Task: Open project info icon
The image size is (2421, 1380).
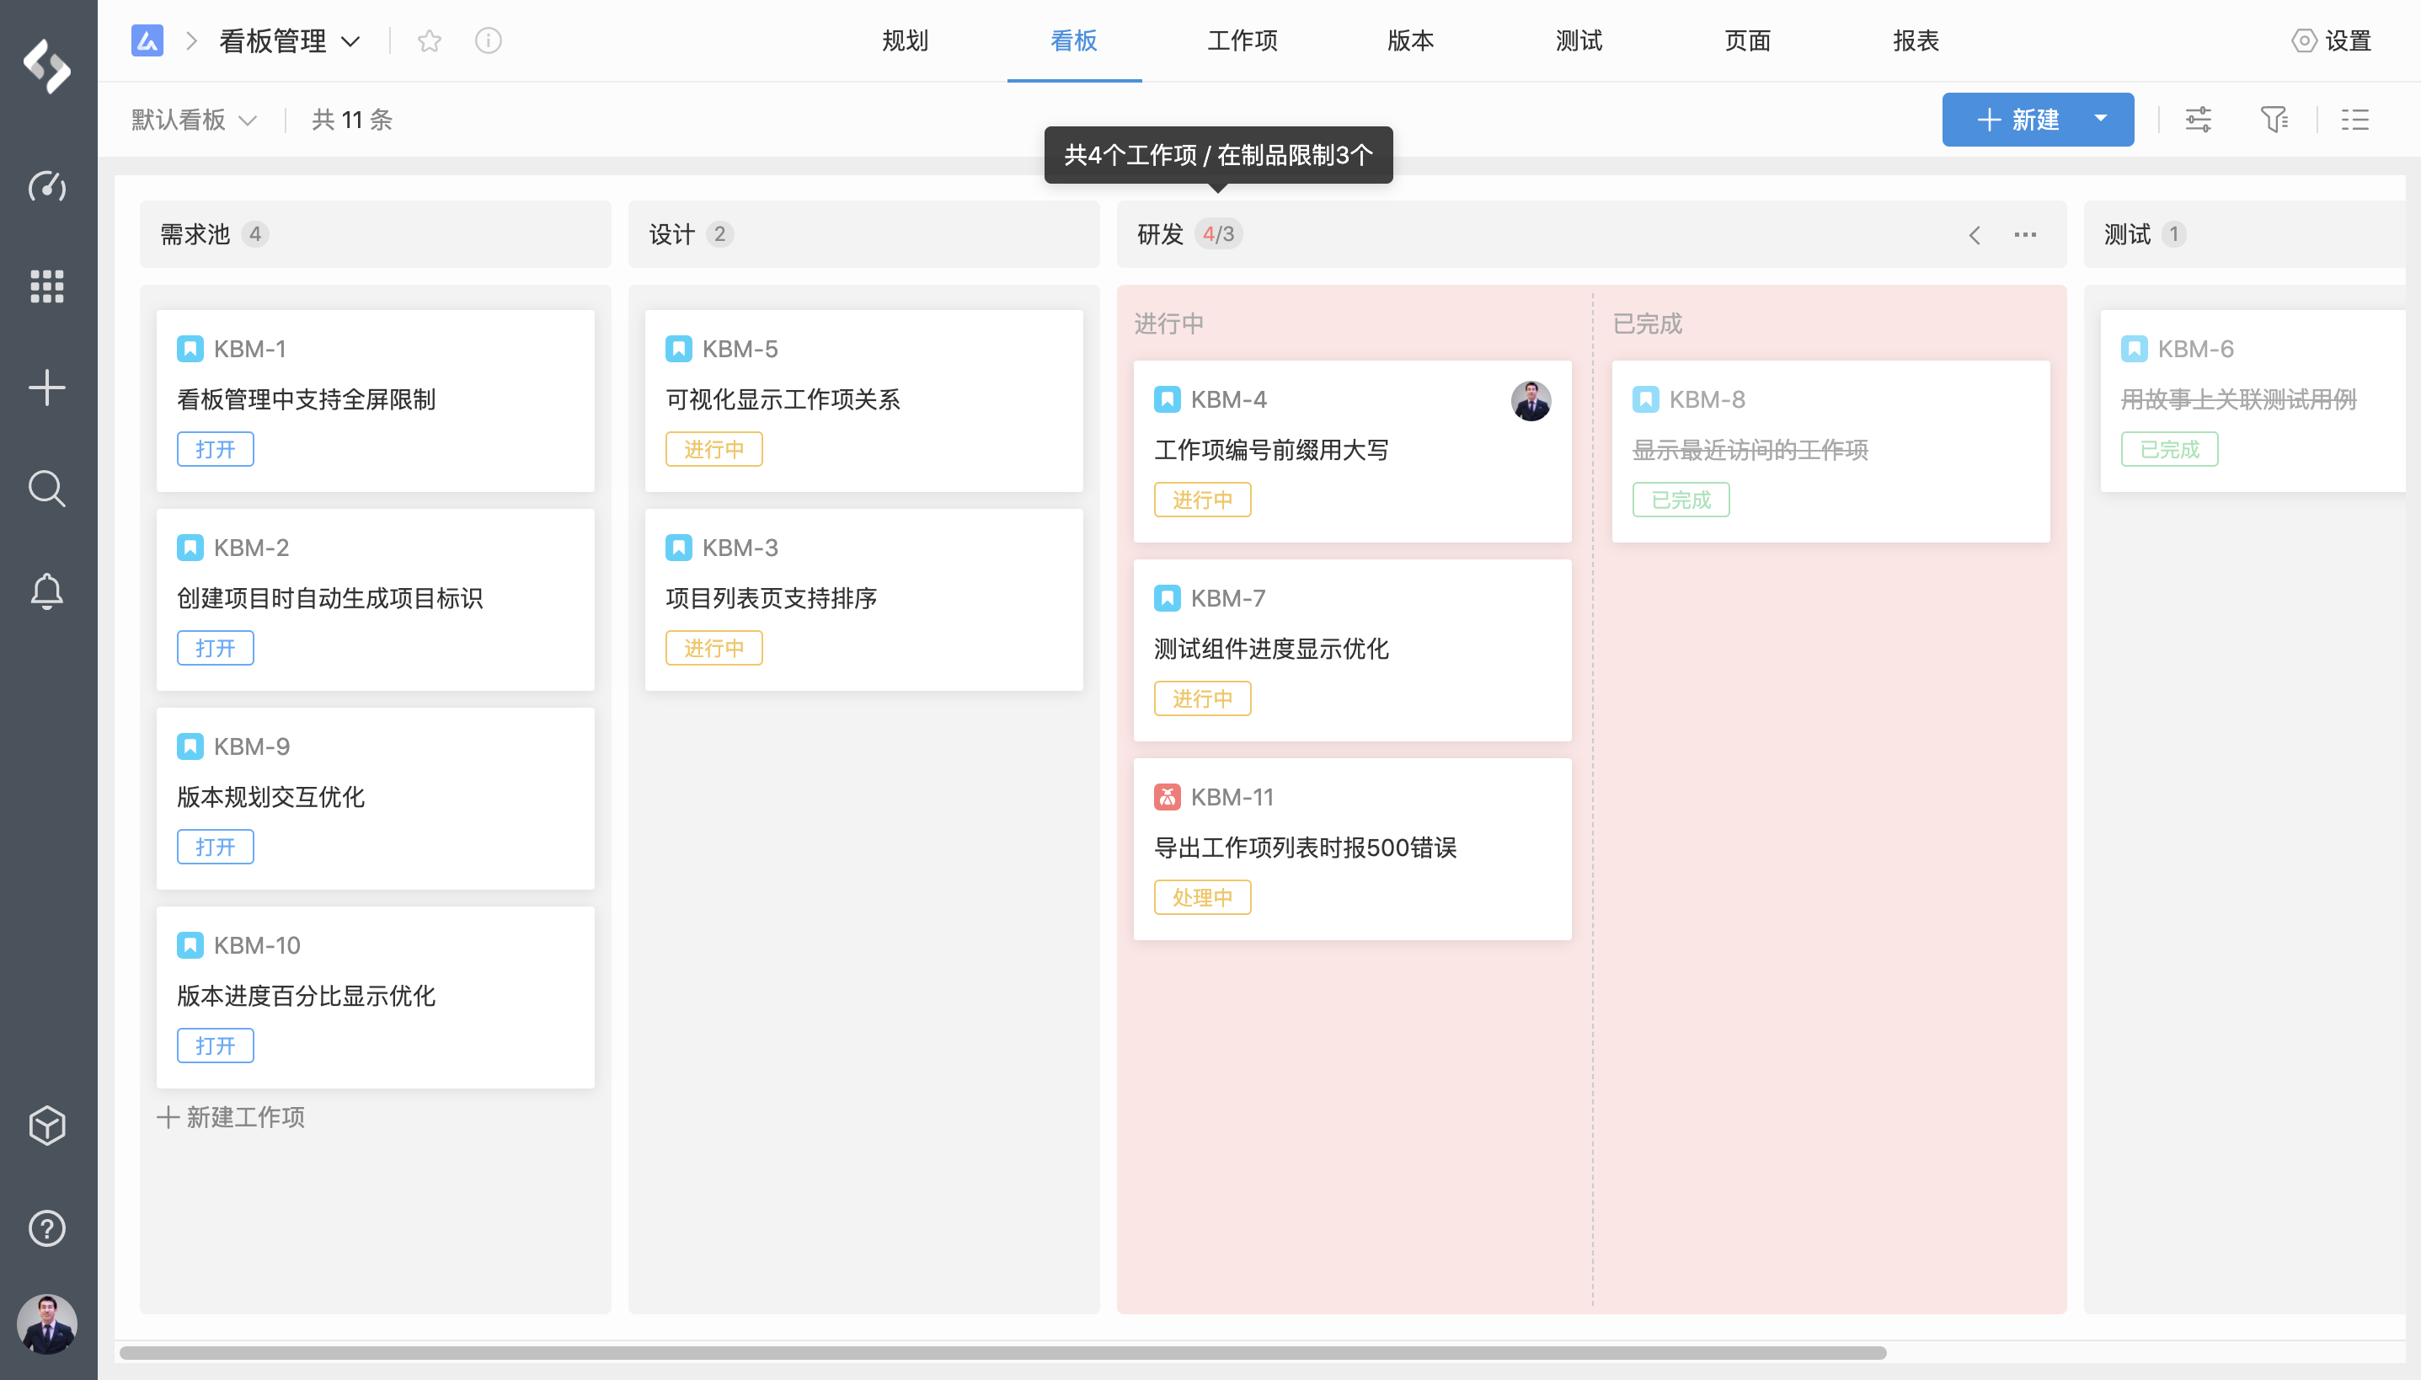Action: click(488, 40)
